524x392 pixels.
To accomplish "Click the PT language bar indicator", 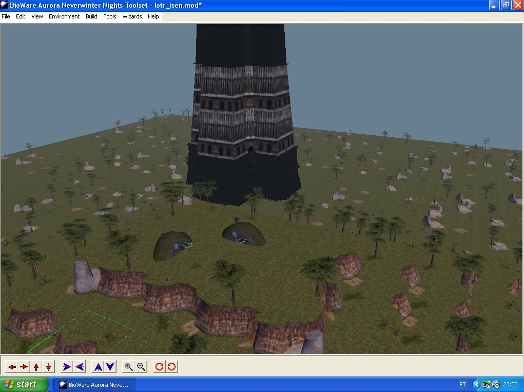I will pos(462,384).
